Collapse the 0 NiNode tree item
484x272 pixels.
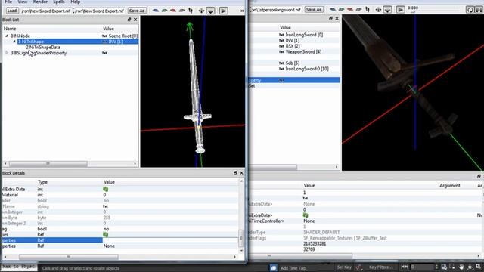pos(7,36)
